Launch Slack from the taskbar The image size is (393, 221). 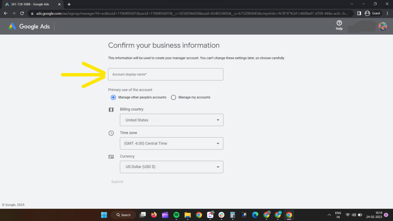pyautogui.click(x=221, y=215)
